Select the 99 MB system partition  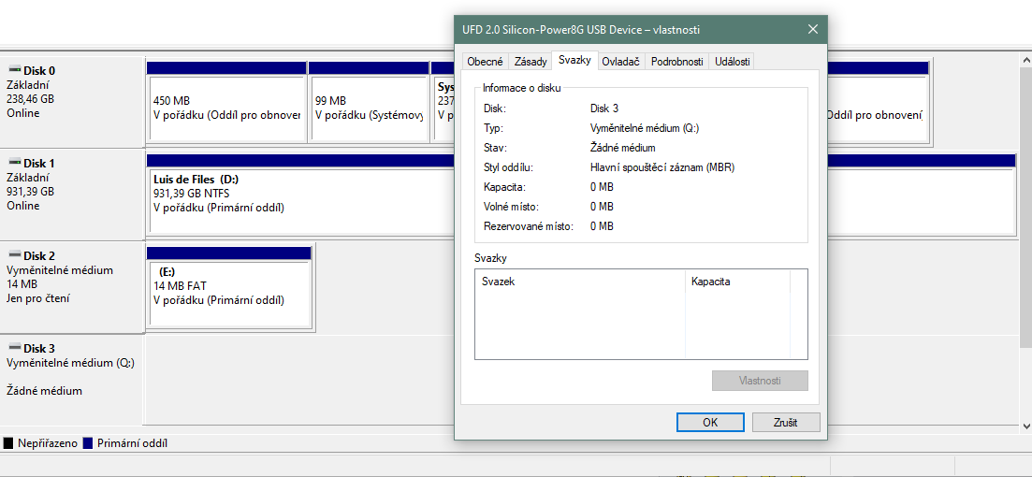tap(369, 108)
